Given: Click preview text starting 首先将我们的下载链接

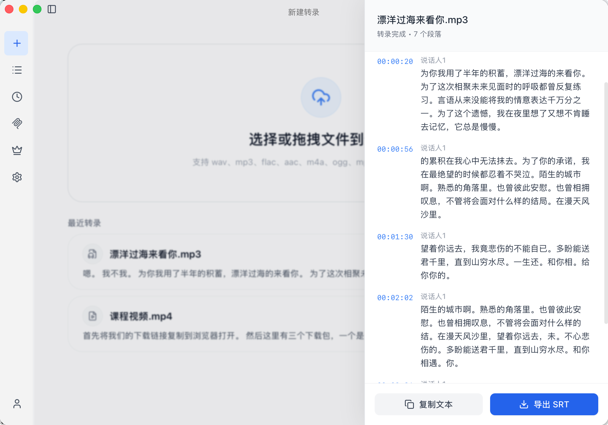Looking at the screenshot, I should pyautogui.click(x=224, y=336).
